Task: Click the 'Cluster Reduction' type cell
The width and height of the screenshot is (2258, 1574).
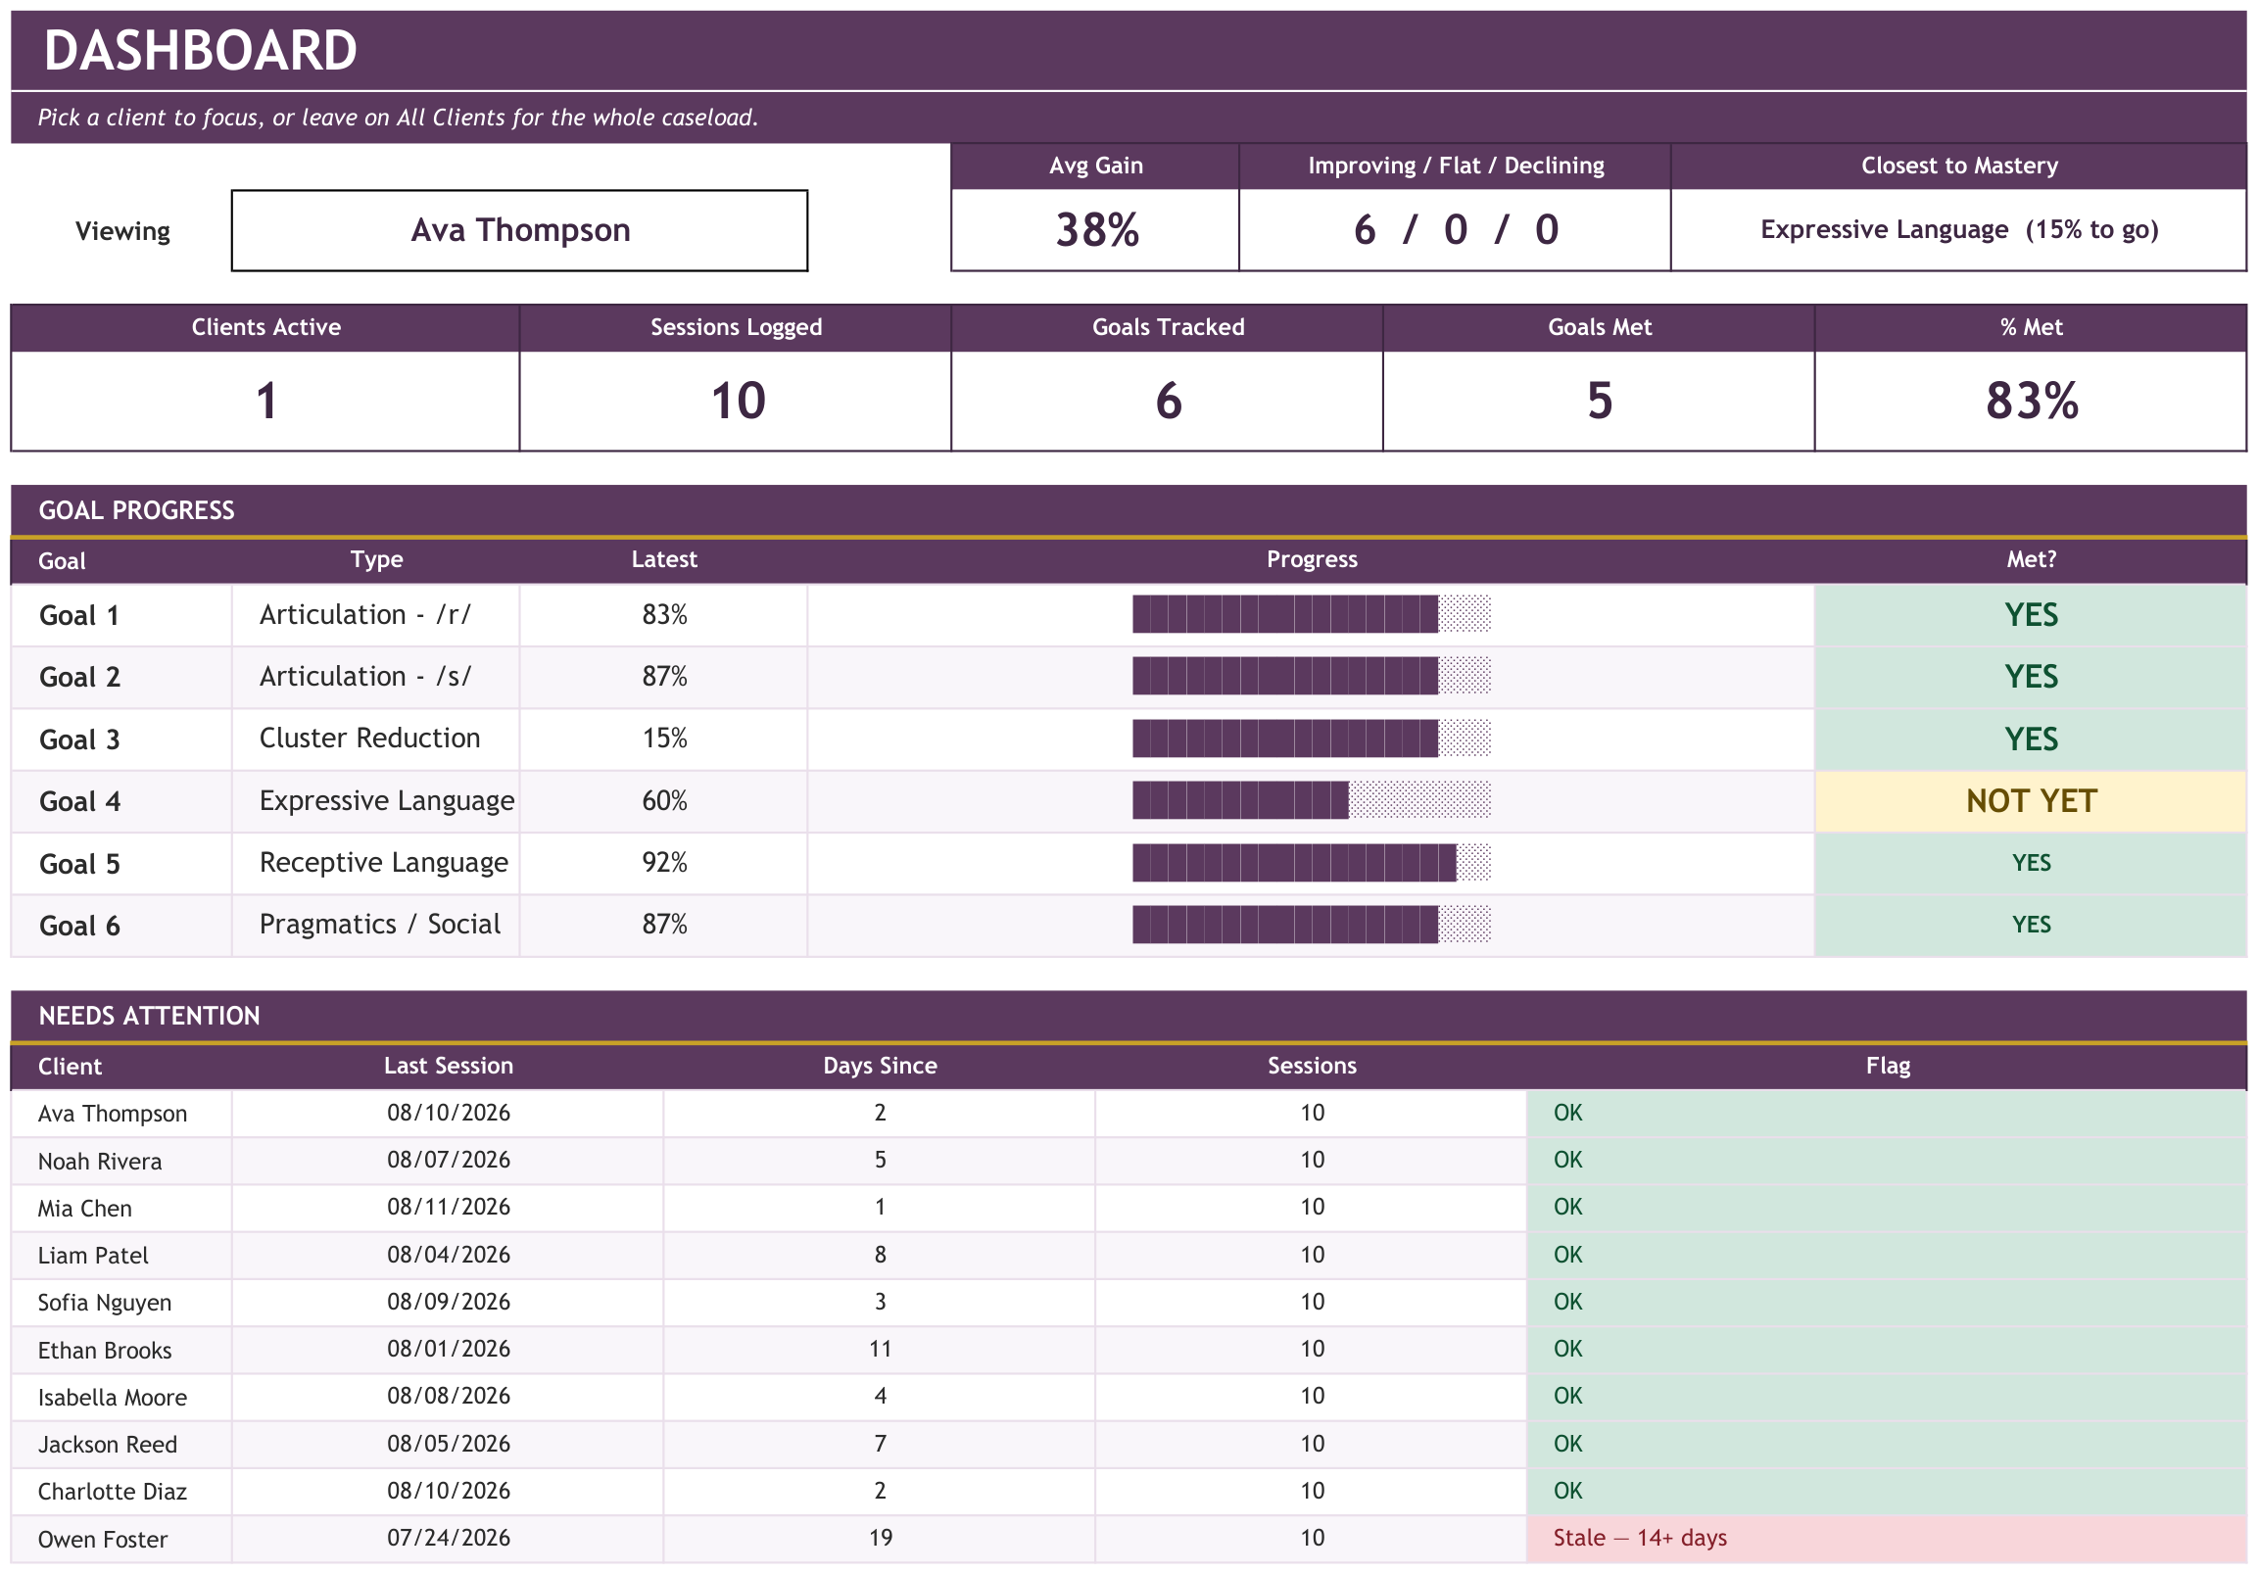Action: point(375,739)
